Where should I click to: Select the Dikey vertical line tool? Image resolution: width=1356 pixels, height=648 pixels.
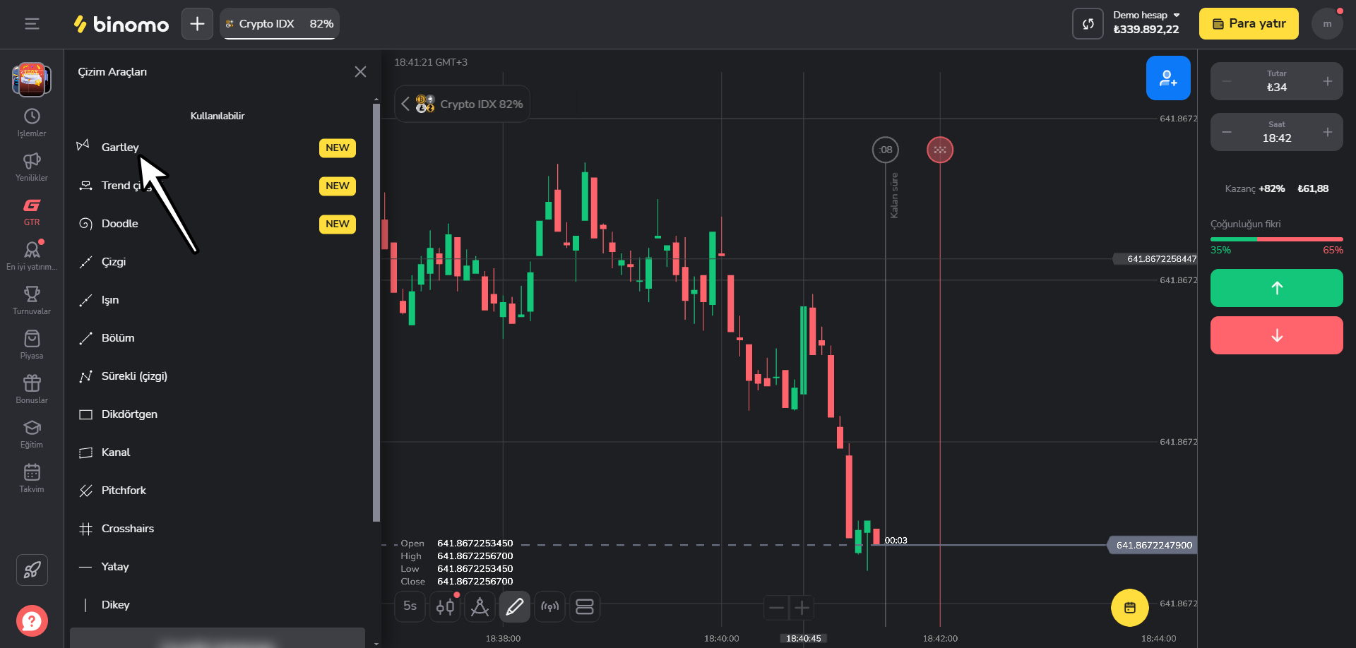point(217,605)
